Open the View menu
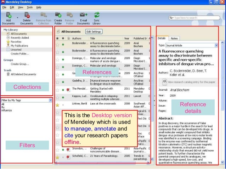Viewport: 226px width, 169px height. (x=21, y=7)
